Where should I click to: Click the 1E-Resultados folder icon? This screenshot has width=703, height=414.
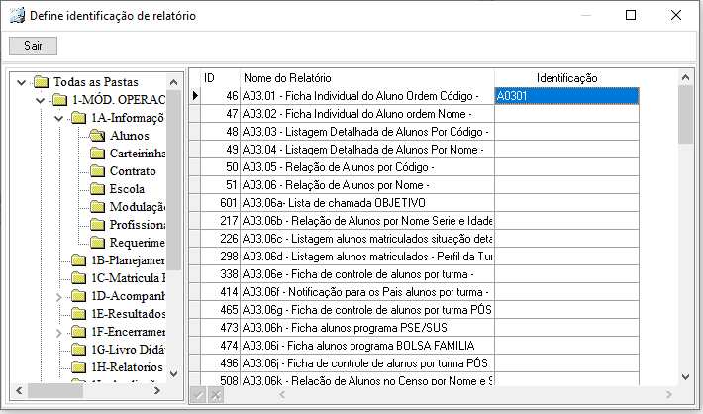pos(79,314)
